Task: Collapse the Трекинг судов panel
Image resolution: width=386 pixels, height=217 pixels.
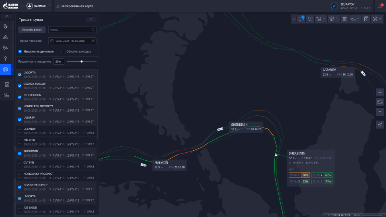Action: pos(91,19)
